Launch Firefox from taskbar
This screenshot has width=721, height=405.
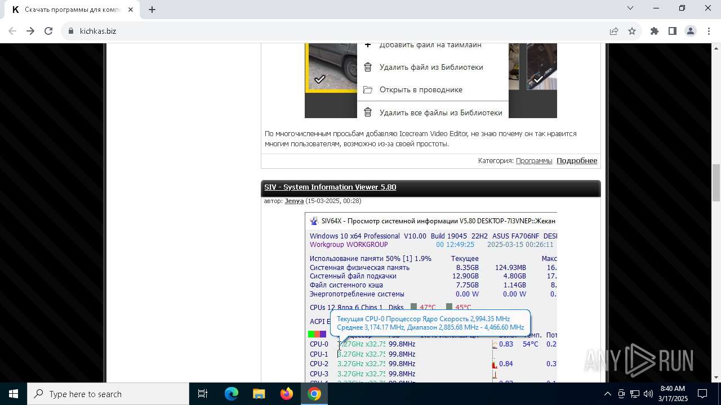287,394
